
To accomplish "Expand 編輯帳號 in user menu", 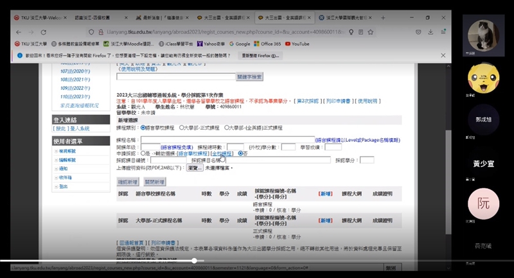I will (66, 159).
